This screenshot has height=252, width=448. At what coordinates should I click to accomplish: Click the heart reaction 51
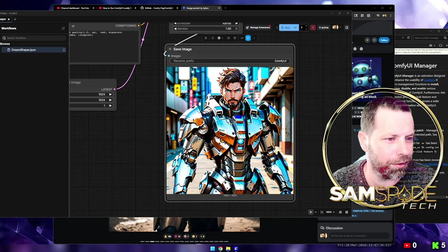(x=178, y=237)
